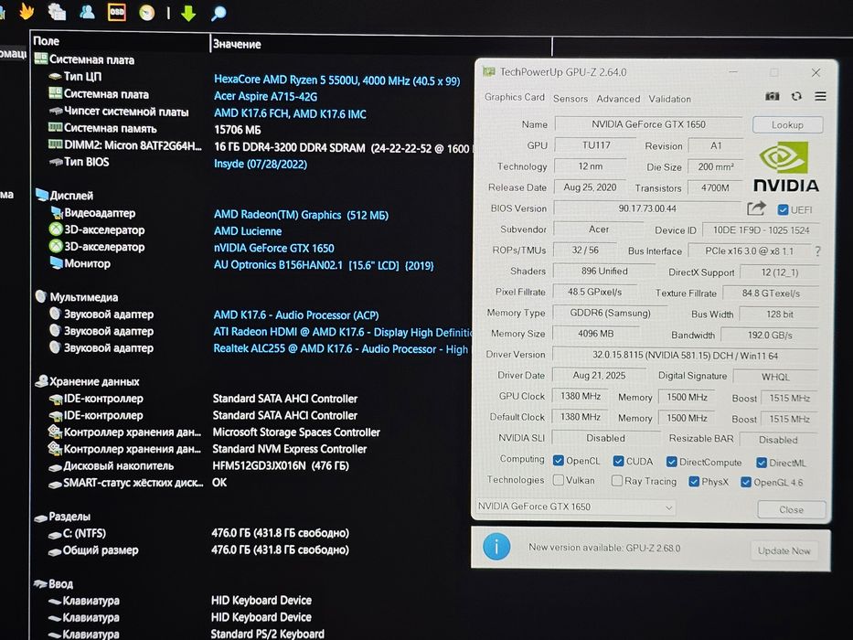Image resolution: width=853 pixels, height=640 pixels.
Task: Switch to the Validation tab
Action: (669, 99)
